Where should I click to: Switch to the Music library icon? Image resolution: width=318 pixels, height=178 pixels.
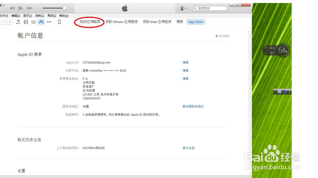pos(18,22)
